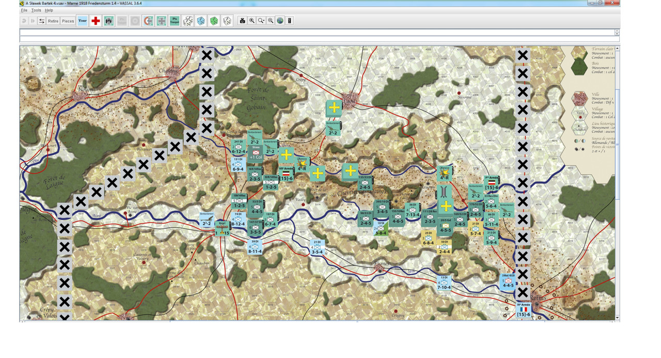The width and height of the screenshot is (661, 358).
Task: Select the Offensive 4-R marker near VIIe Armée
Action: point(302,163)
